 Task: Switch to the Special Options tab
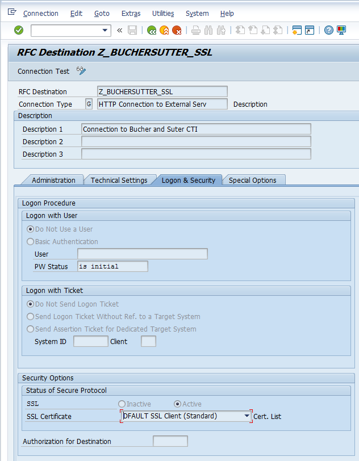pos(252,180)
